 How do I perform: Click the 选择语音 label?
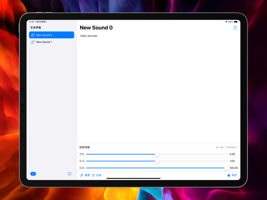click(84, 147)
